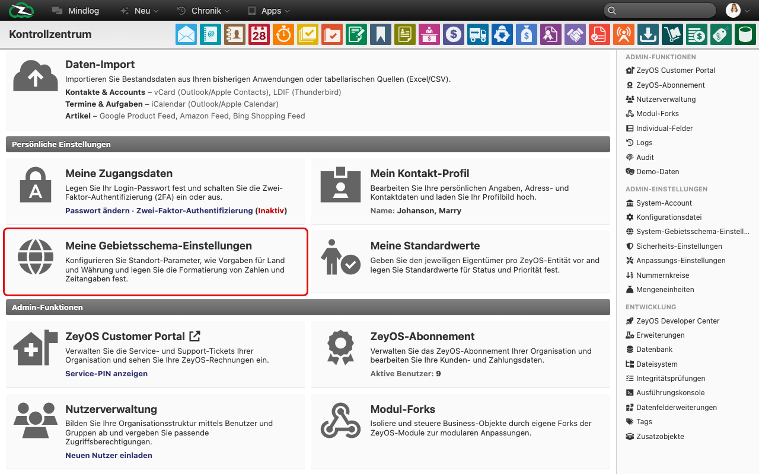Open the dark blue download tray icon

tap(648, 34)
